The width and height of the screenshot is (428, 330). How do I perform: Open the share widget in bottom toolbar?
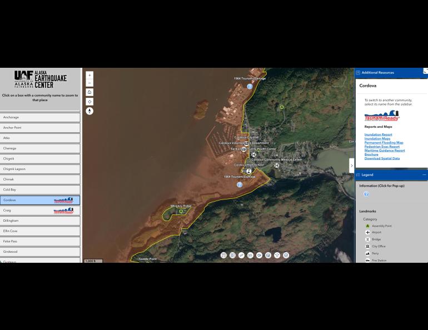coord(277,255)
